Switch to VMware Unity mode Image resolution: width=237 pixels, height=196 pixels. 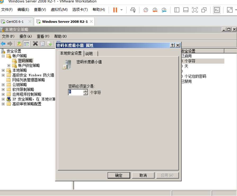tap(204, 10)
